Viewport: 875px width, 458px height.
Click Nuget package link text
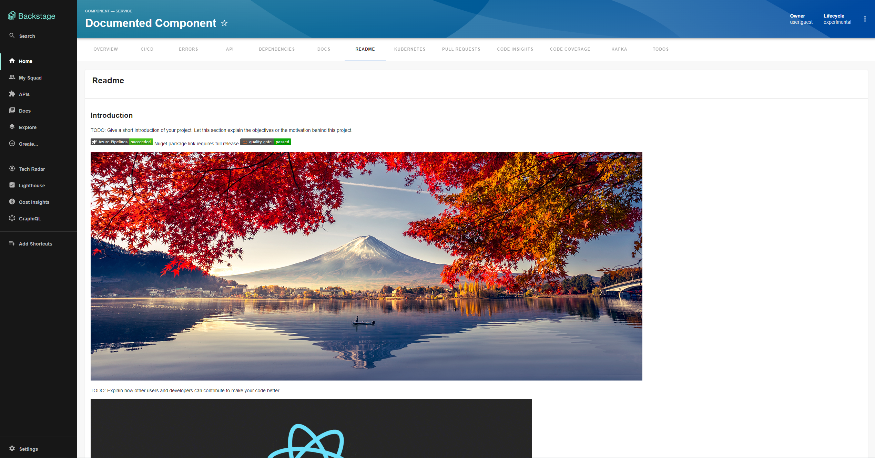click(x=196, y=144)
